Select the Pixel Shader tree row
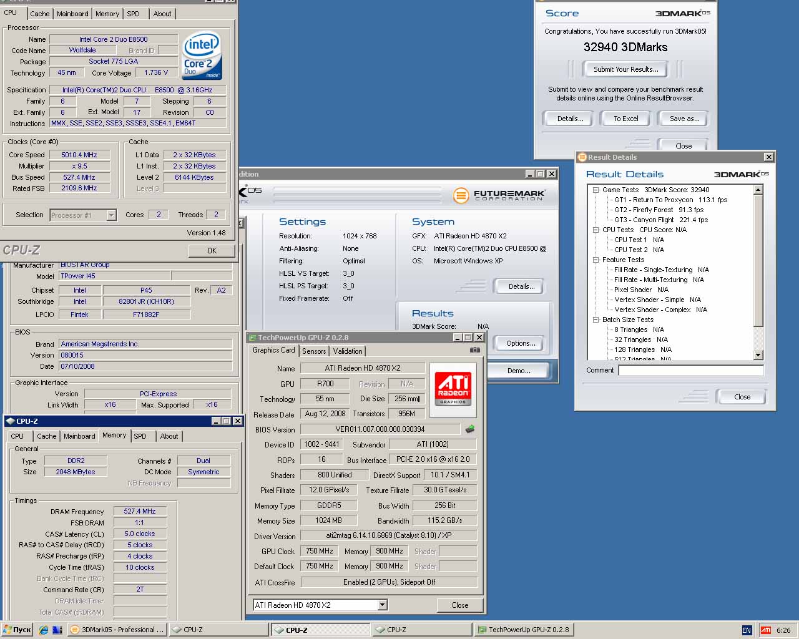 click(641, 290)
